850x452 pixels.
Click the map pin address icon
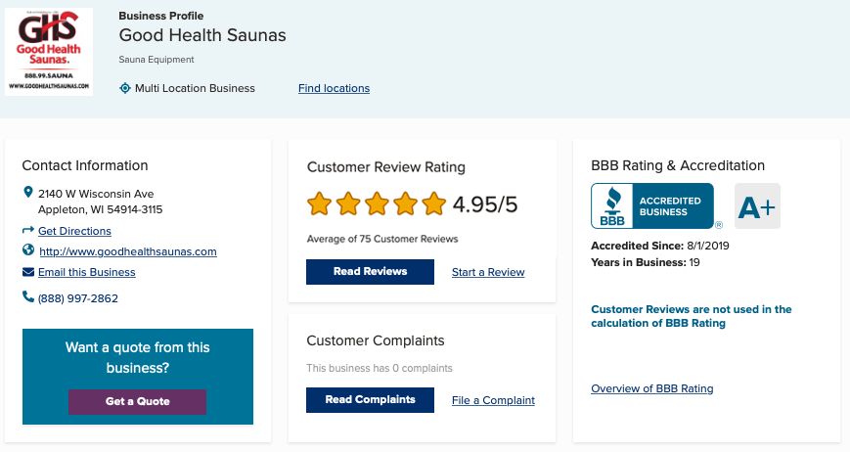(x=28, y=192)
